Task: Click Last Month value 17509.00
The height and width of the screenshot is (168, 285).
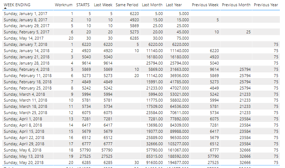Action: 155,106
